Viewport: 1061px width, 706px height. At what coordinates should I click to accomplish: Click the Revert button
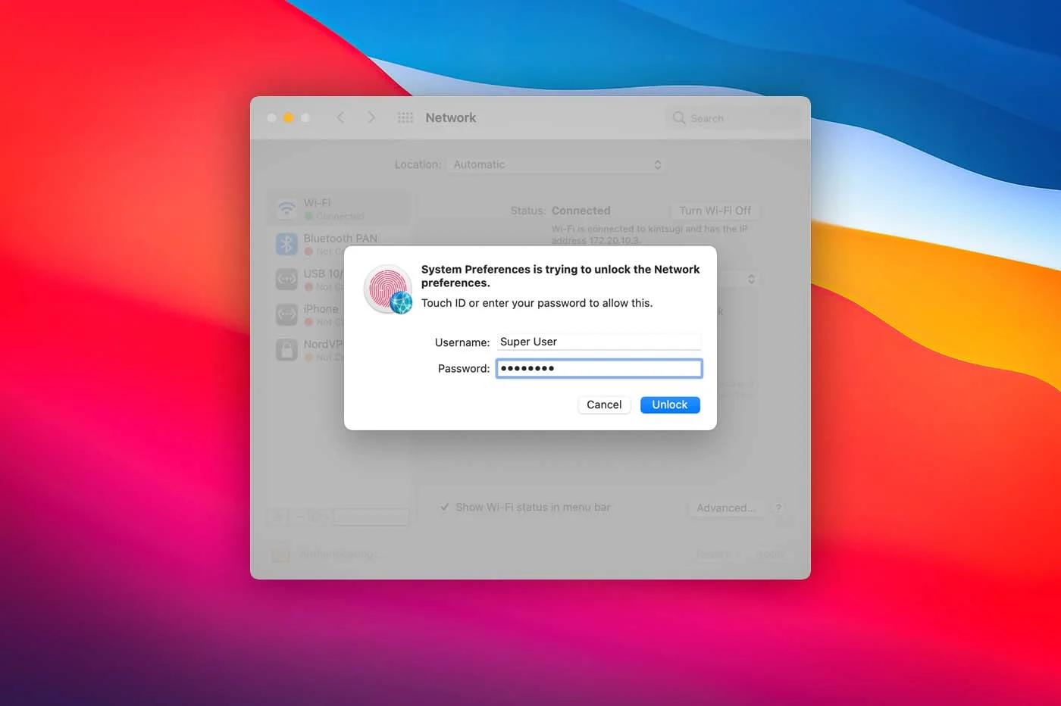click(712, 554)
